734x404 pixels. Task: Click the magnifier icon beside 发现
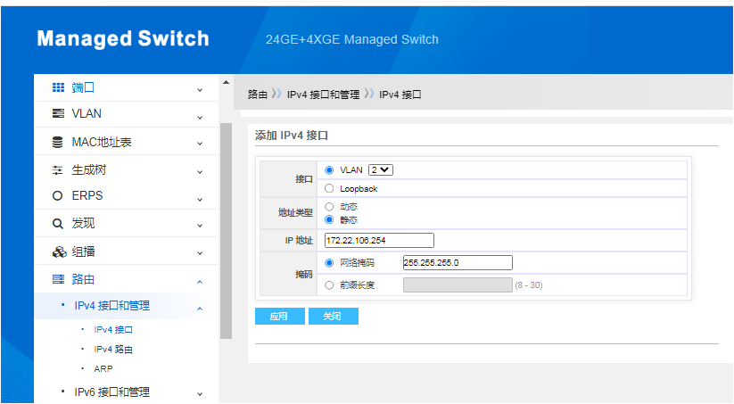tap(58, 224)
